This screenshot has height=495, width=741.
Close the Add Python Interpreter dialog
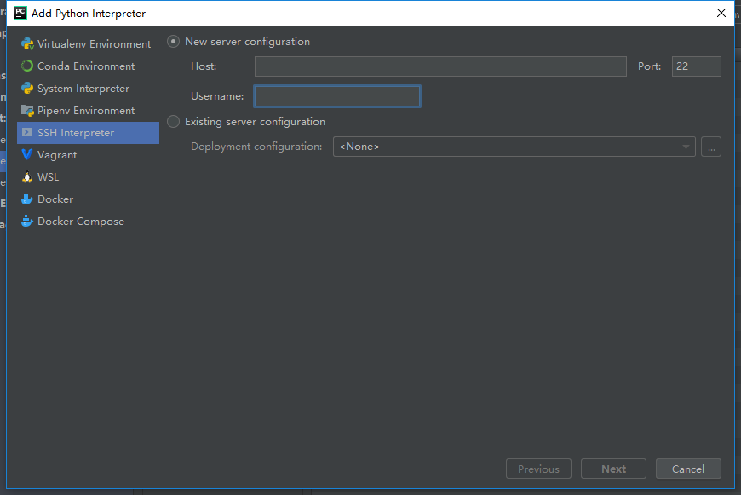click(721, 13)
